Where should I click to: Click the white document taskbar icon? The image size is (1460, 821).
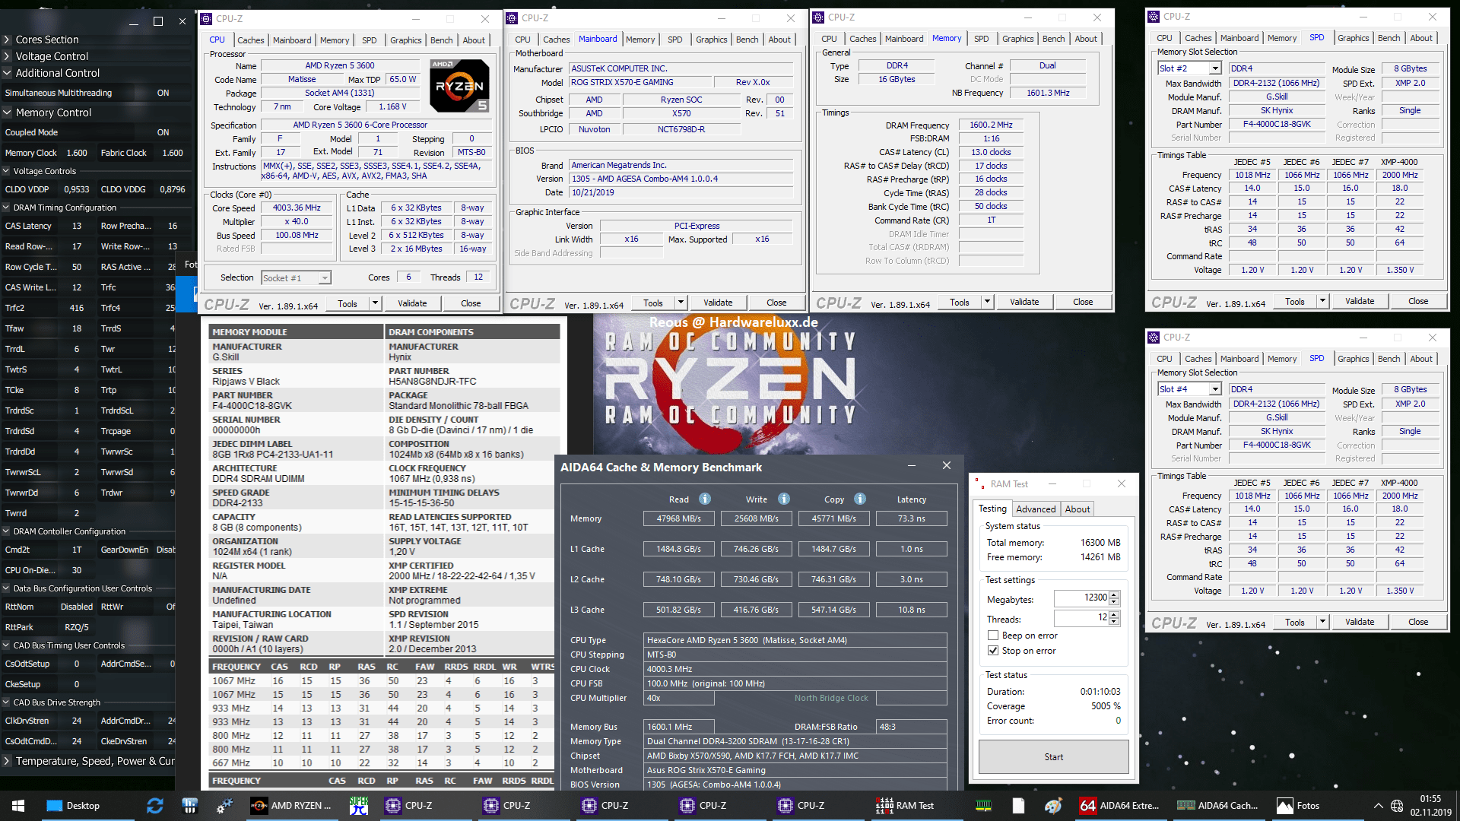1018,806
